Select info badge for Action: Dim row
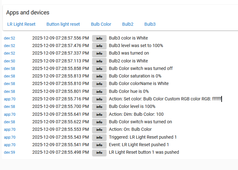Screen dimensions: 238x170 pos(99,114)
